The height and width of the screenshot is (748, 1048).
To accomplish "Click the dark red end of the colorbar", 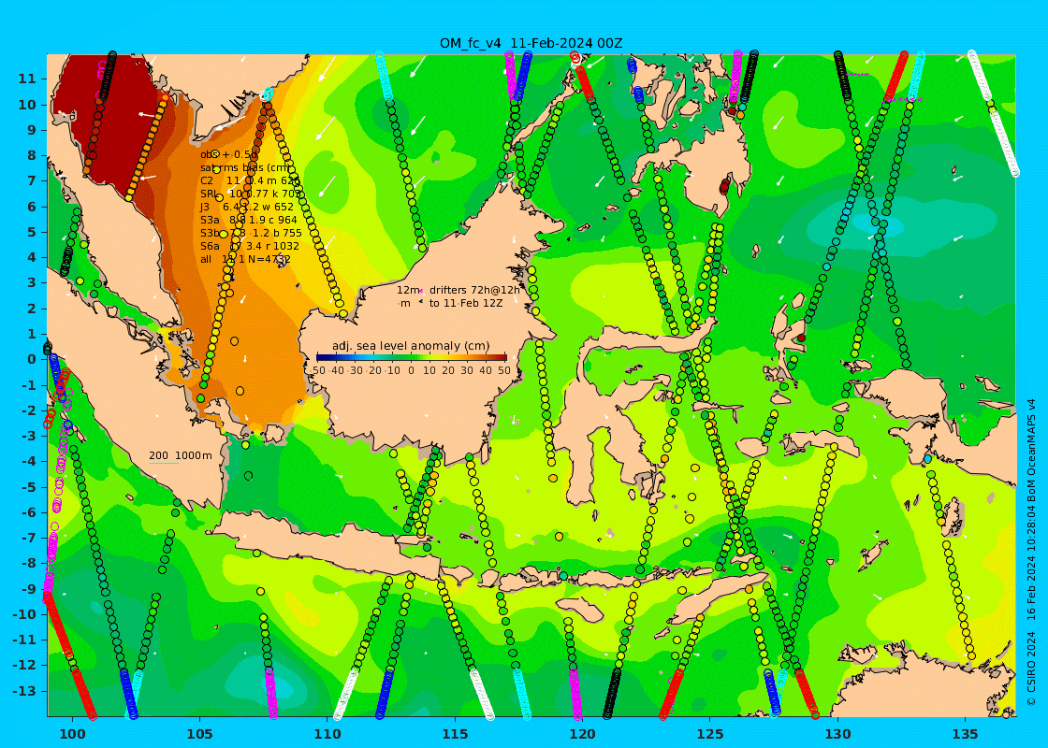I will (x=502, y=357).
